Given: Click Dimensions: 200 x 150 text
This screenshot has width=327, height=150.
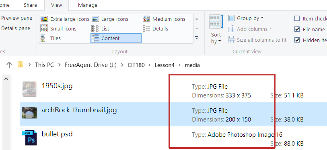Looking at the screenshot, I should tap(222, 120).
